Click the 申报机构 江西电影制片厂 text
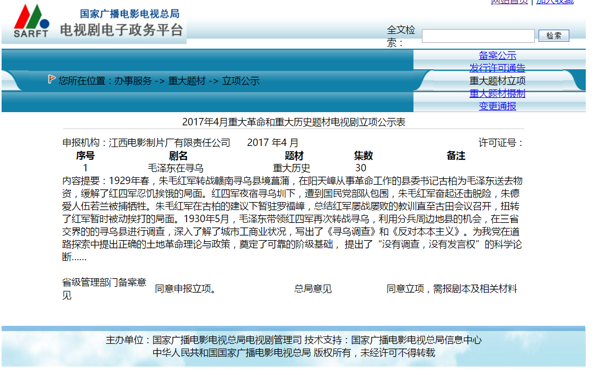 tap(146, 143)
